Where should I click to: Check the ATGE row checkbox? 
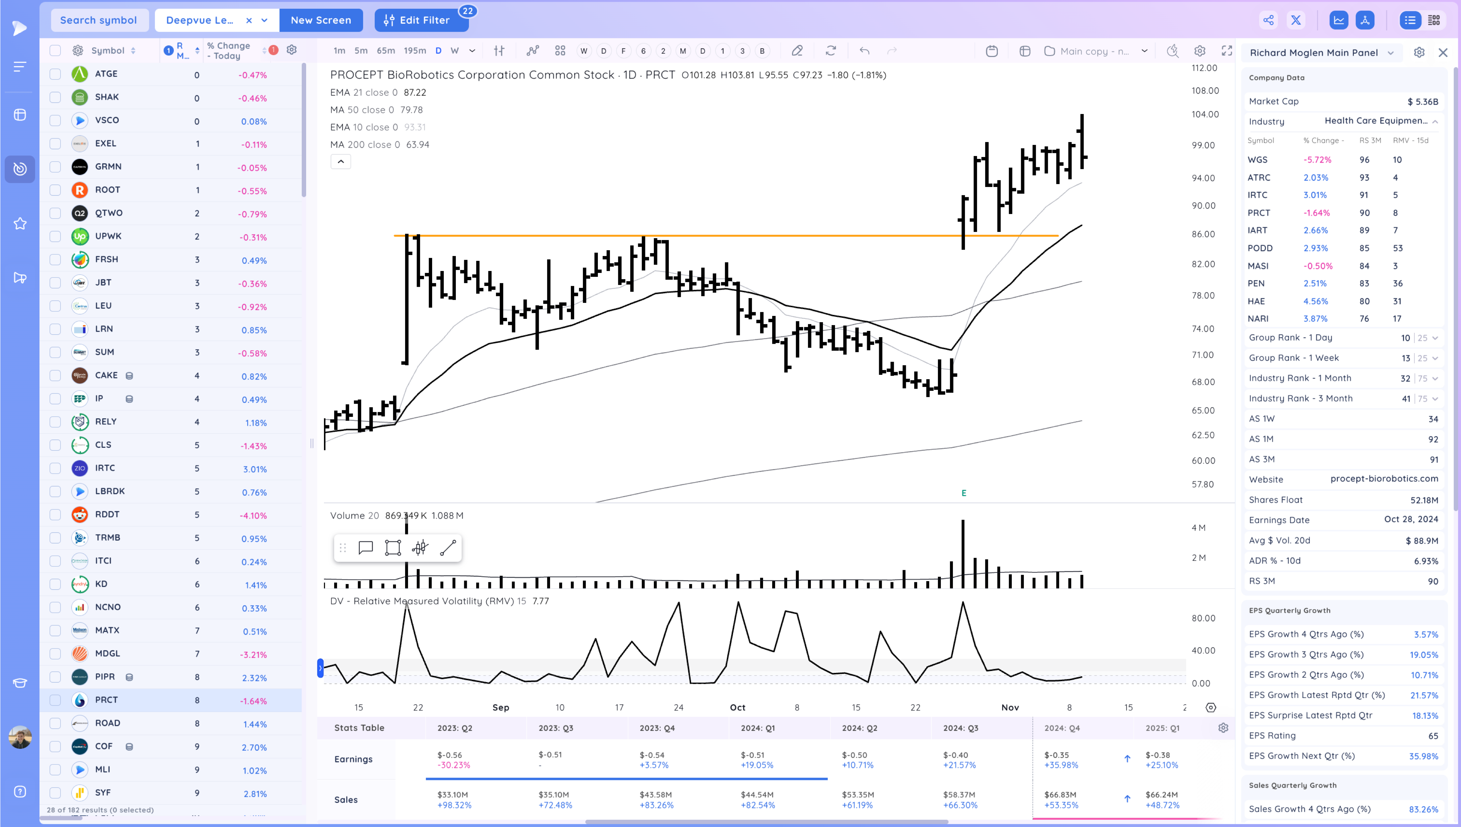pos(55,74)
